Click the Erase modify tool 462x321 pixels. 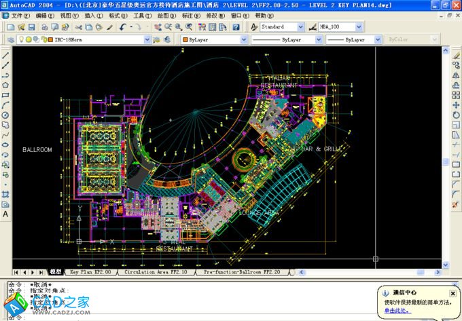pyautogui.click(x=456, y=55)
